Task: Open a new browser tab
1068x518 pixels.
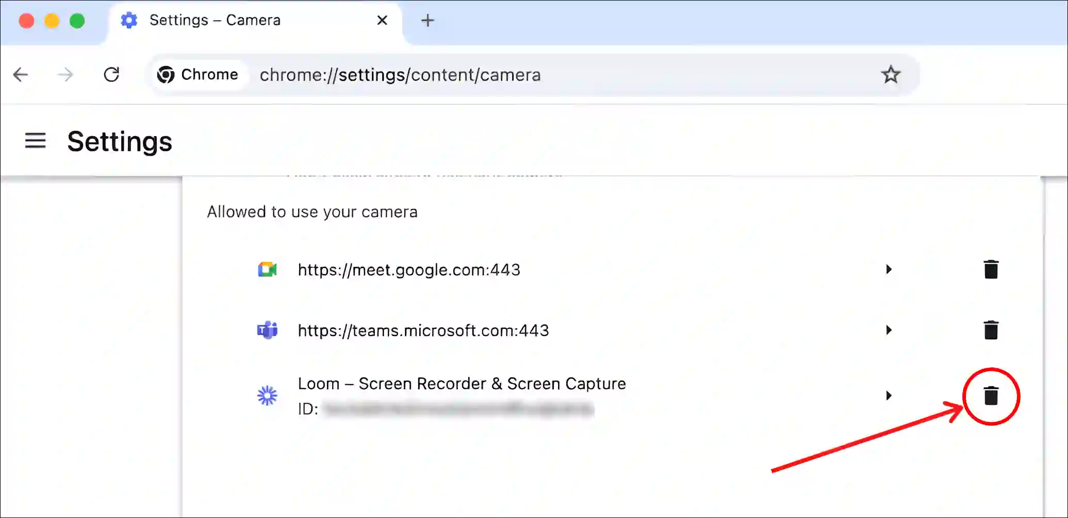Action: [x=428, y=21]
